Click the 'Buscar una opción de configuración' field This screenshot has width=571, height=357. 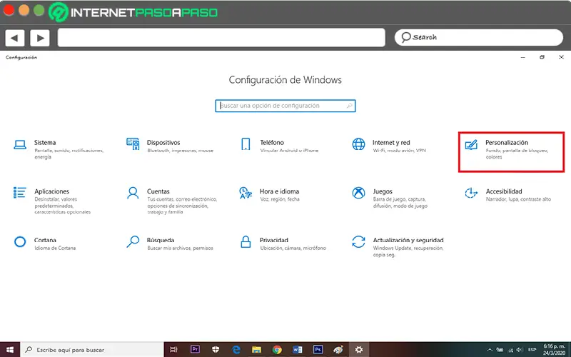click(285, 106)
